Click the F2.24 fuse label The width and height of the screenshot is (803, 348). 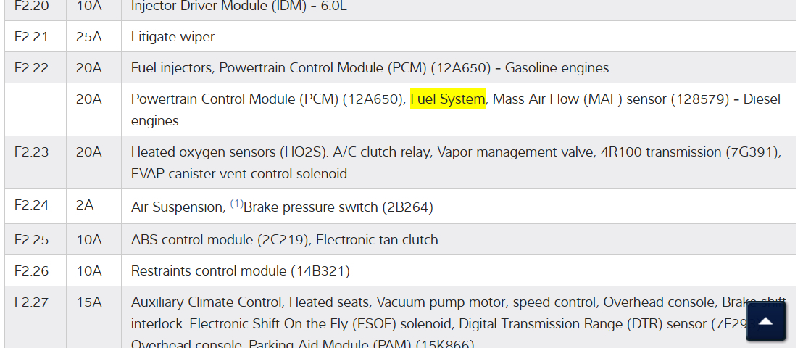click(31, 205)
